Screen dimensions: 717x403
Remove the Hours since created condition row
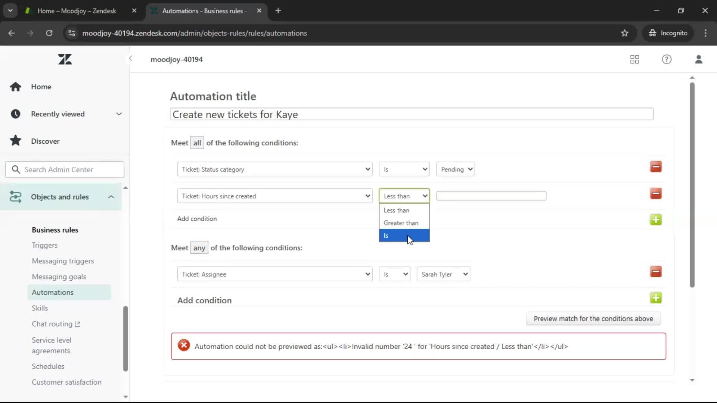pyautogui.click(x=656, y=194)
